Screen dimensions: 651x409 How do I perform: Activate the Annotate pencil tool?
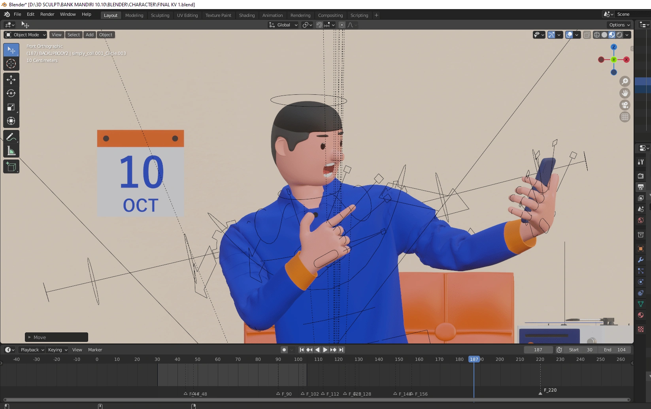pos(11,137)
